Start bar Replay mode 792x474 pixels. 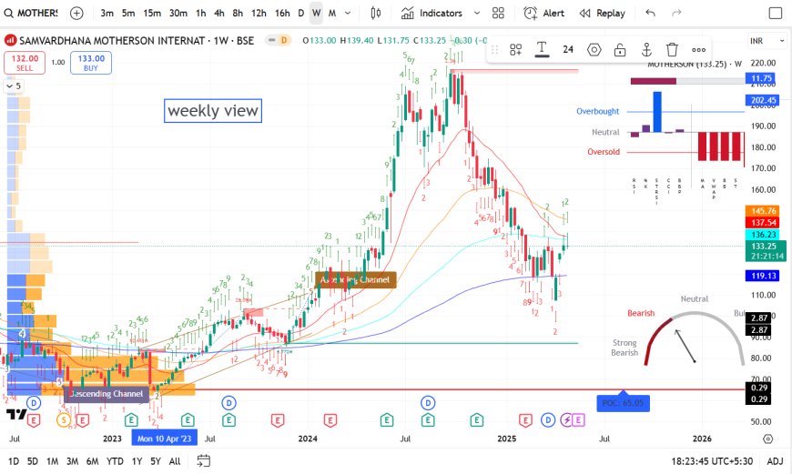click(602, 13)
